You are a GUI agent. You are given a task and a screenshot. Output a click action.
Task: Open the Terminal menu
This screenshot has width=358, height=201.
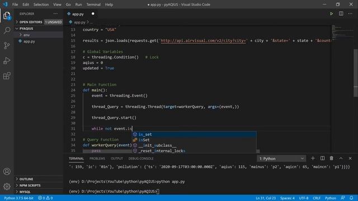pyautogui.click(x=93, y=4)
